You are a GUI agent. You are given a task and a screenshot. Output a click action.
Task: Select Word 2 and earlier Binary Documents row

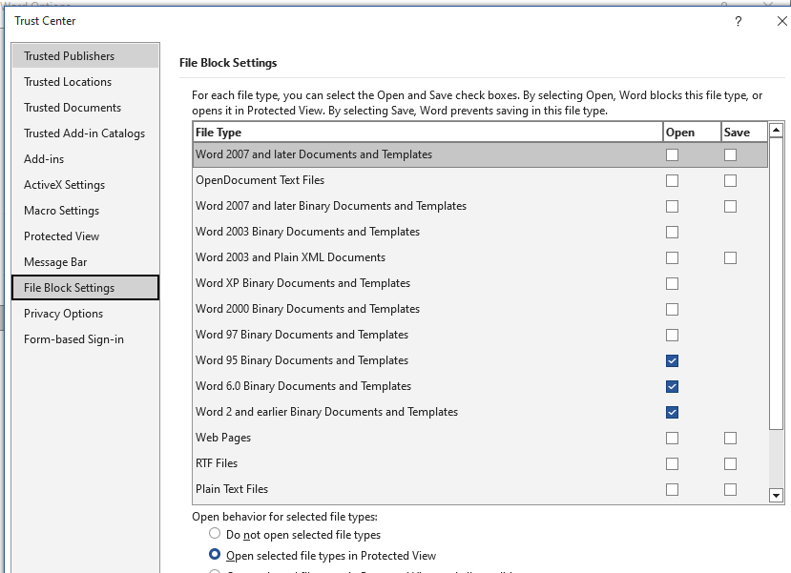(480, 412)
